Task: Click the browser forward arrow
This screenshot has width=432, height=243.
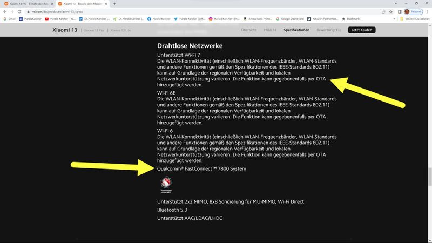Action: pyautogui.click(x=12, y=11)
